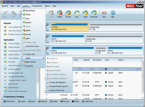Open Properties from the toolbar

coord(94,14)
